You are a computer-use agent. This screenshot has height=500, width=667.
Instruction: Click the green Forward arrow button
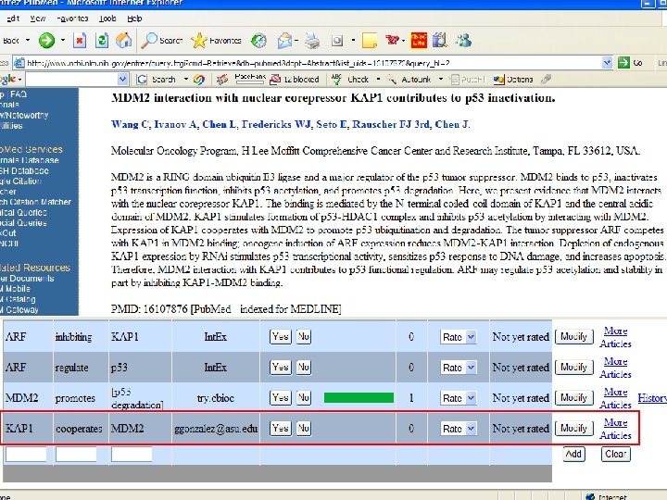tap(46, 41)
